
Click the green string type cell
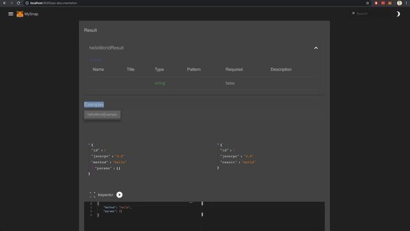pyautogui.click(x=160, y=83)
